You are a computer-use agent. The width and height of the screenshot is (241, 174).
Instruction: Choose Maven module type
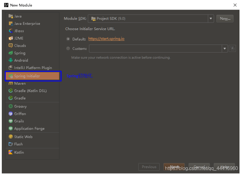[32, 83]
